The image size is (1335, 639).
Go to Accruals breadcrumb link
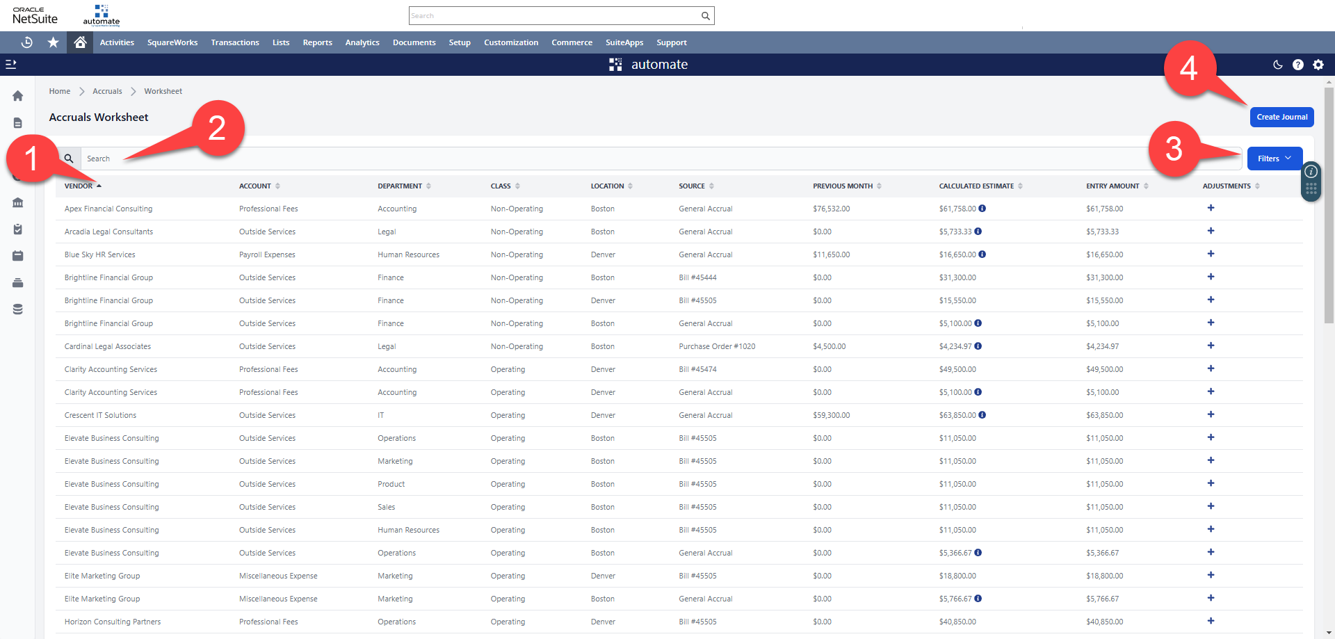[107, 91]
